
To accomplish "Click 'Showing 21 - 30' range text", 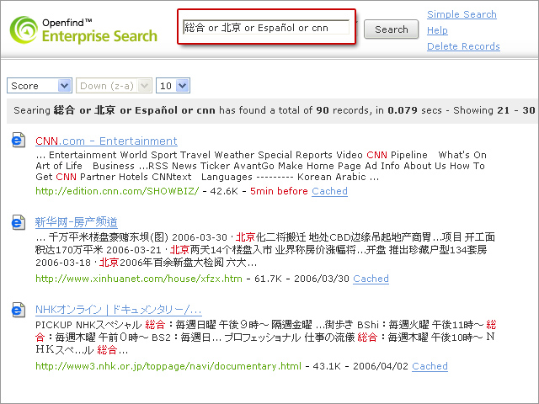I will pos(494,110).
